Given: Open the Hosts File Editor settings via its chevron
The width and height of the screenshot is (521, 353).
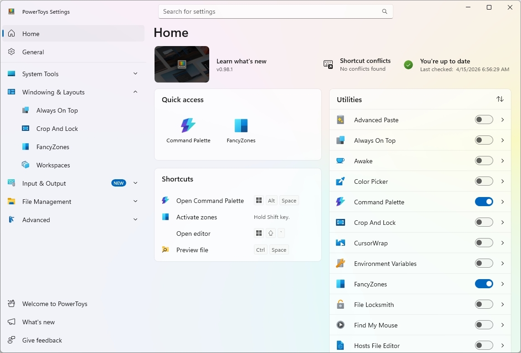Looking at the screenshot, I should point(502,345).
